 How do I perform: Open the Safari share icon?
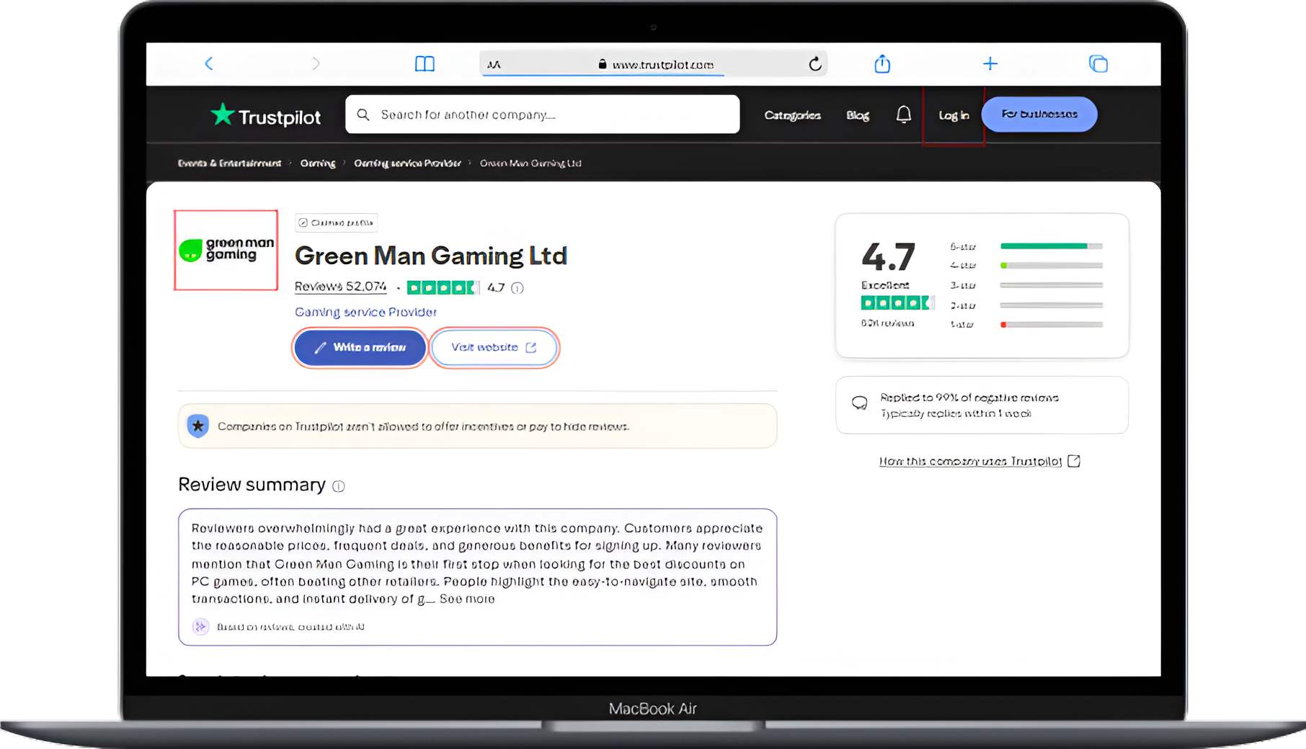point(882,63)
